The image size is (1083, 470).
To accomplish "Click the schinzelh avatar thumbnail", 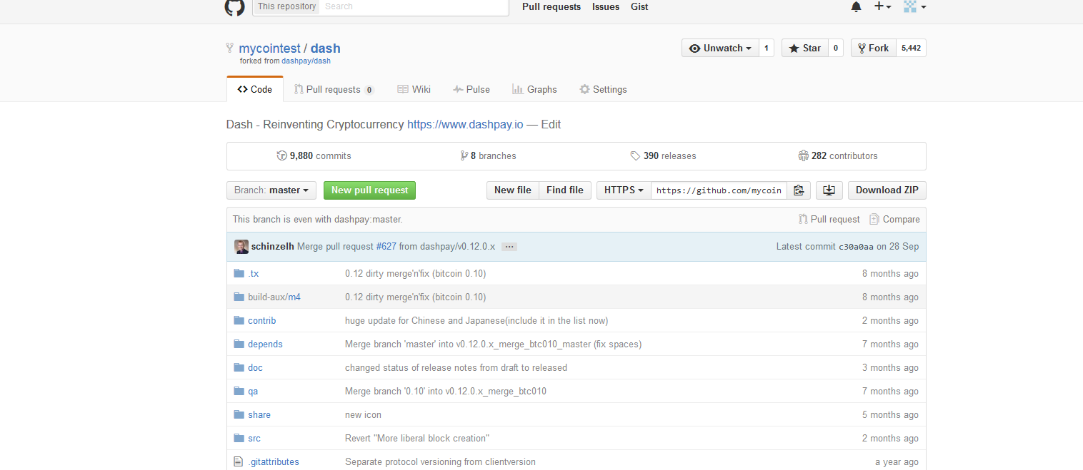I will [241, 247].
